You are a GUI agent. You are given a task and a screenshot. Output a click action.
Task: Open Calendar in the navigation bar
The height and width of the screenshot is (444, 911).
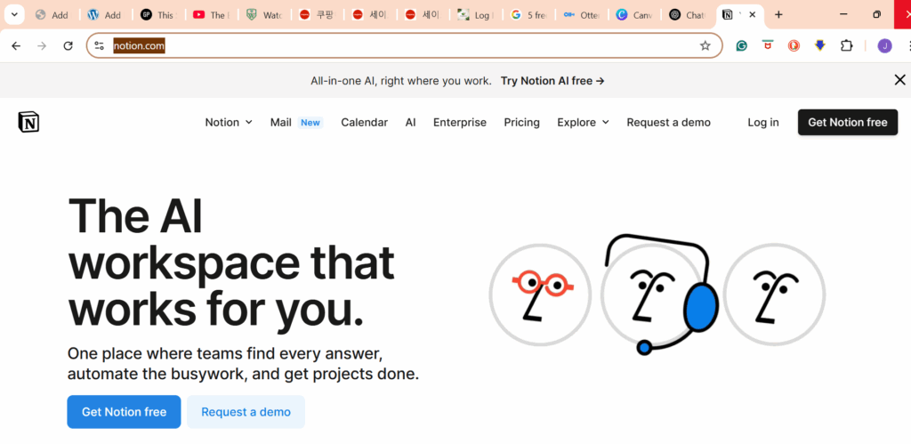coord(364,122)
